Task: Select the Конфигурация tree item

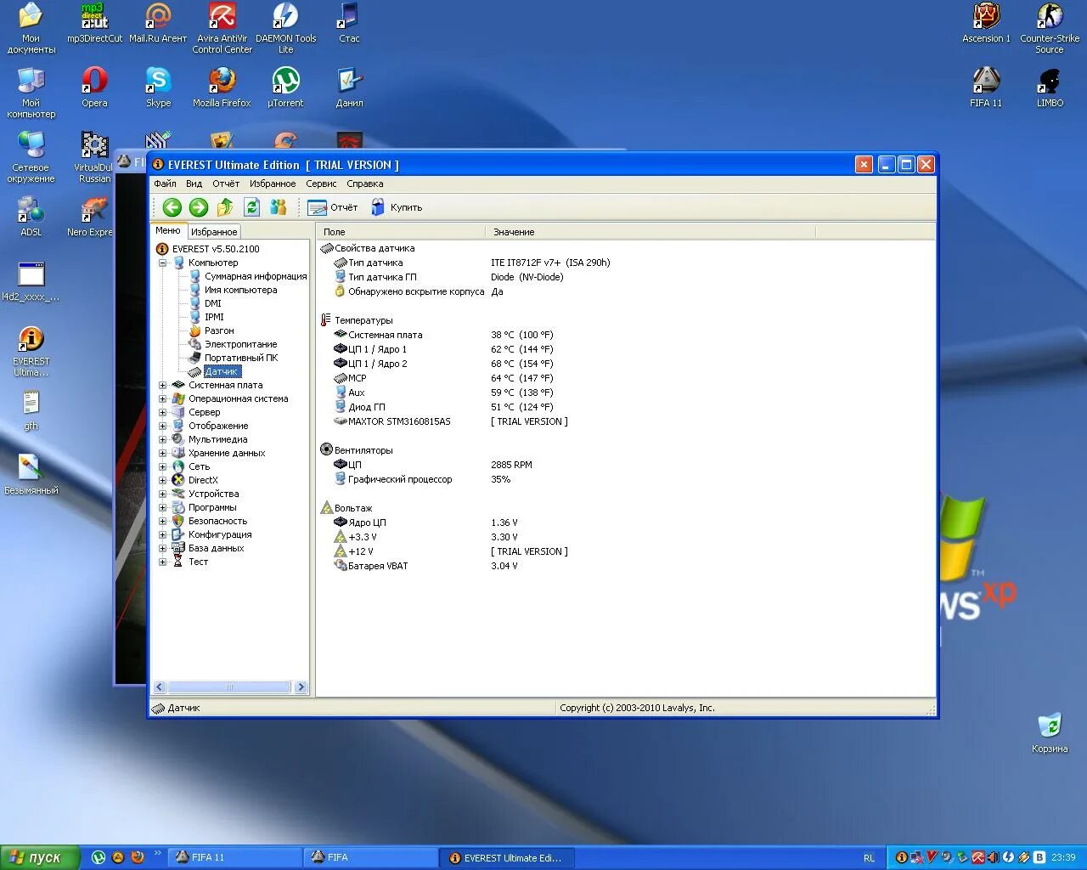Action: 220,534
